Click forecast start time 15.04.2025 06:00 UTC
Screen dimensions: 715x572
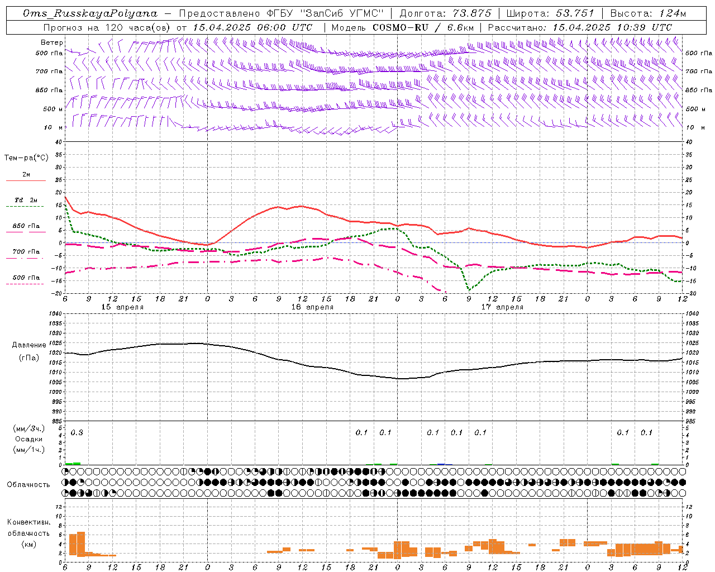(x=252, y=27)
